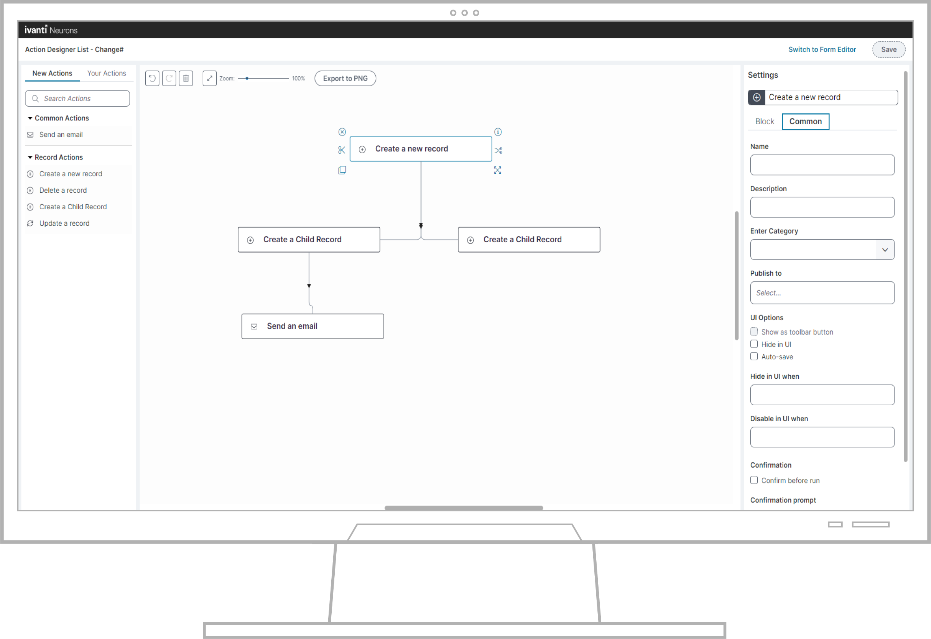Click the Name input field in Settings
Image resolution: width=931 pixels, height=639 pixels.
(822, 165)
